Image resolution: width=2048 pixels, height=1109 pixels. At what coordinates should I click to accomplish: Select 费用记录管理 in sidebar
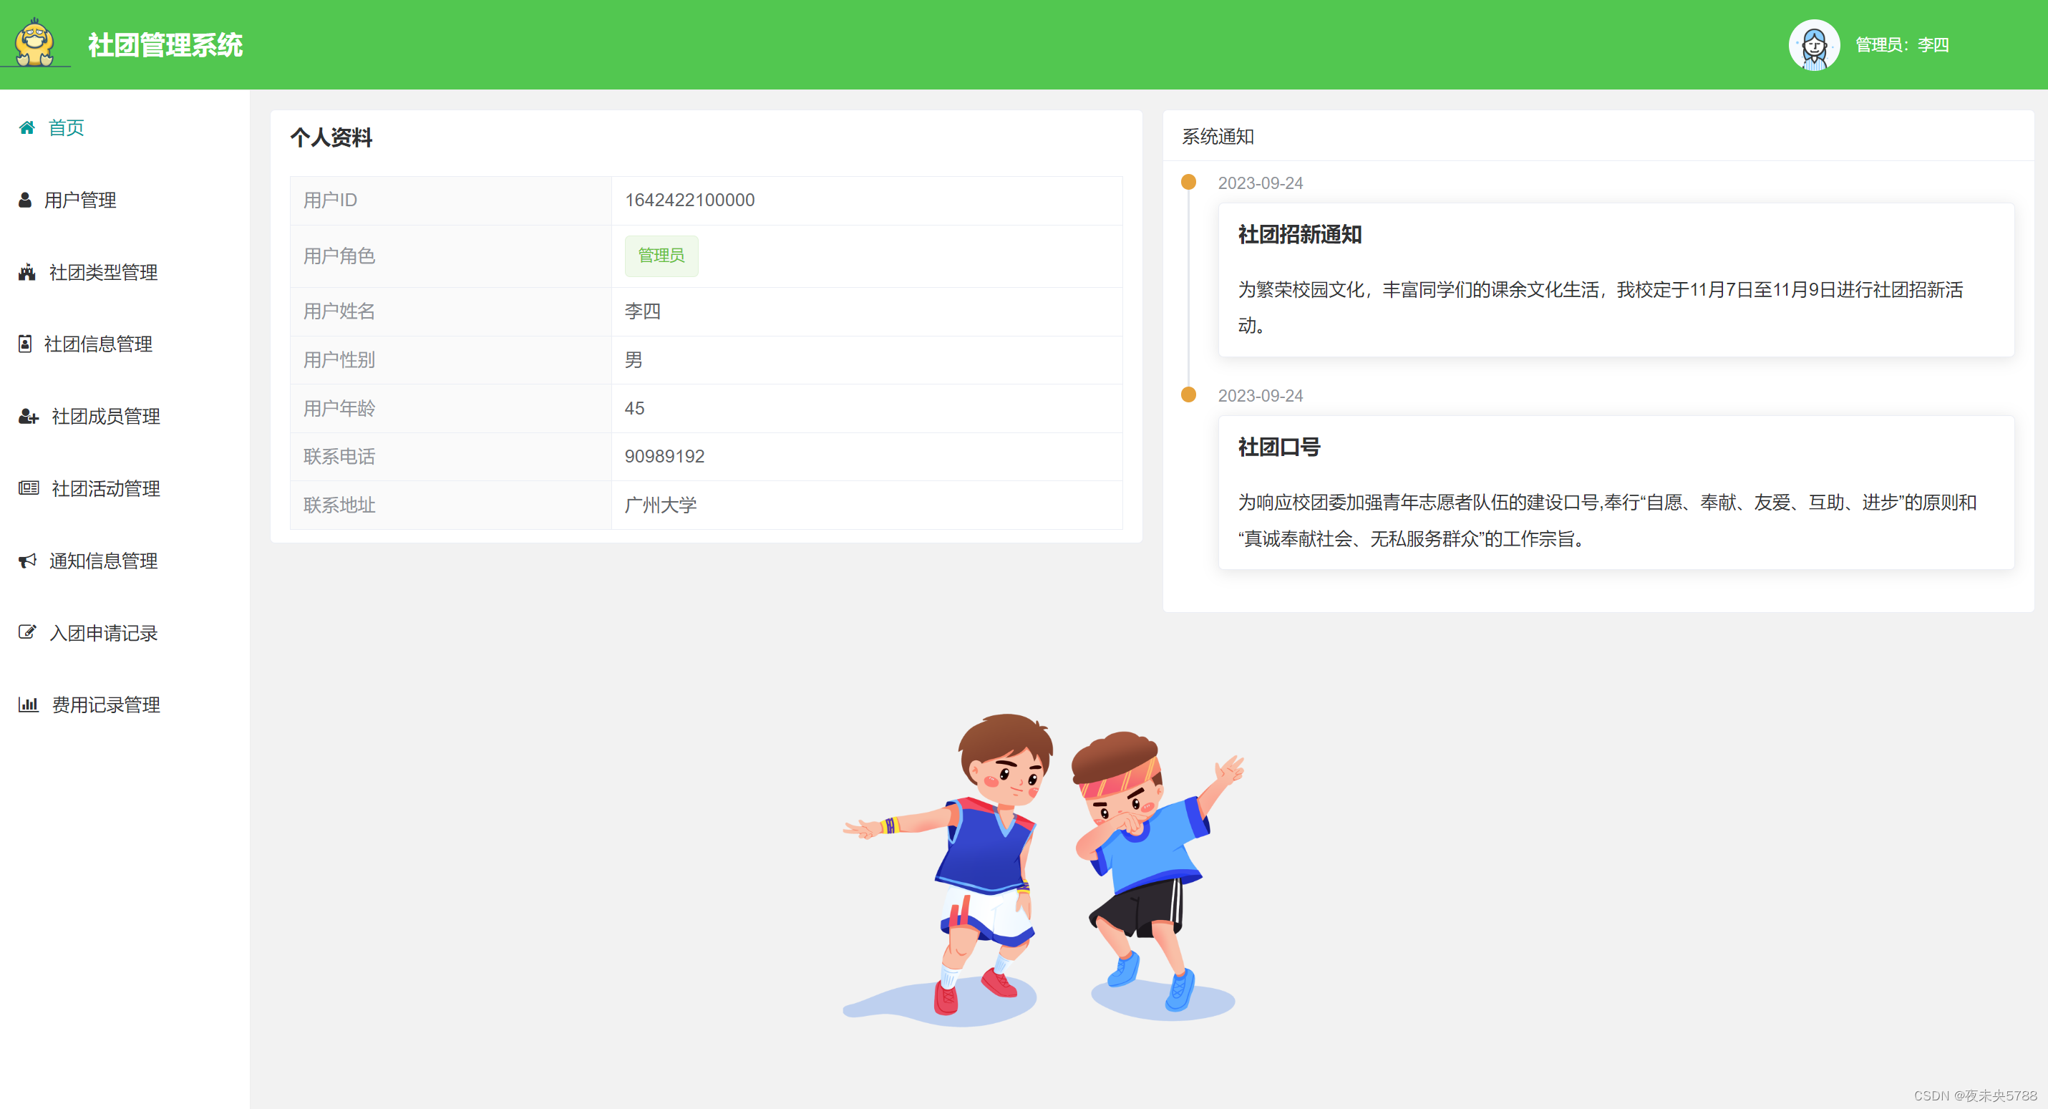click(x=106, y=704)
